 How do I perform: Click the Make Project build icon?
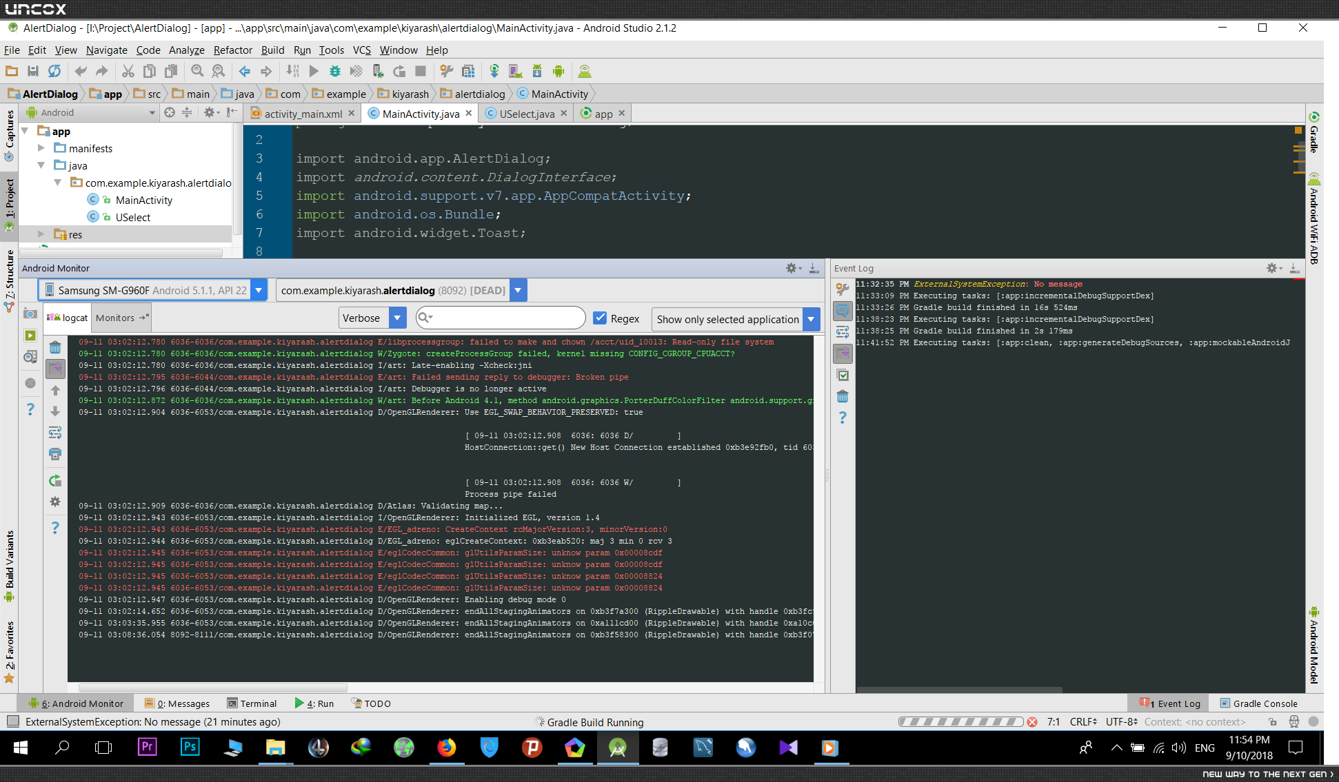pyautogui.click(x=293, y=71)
